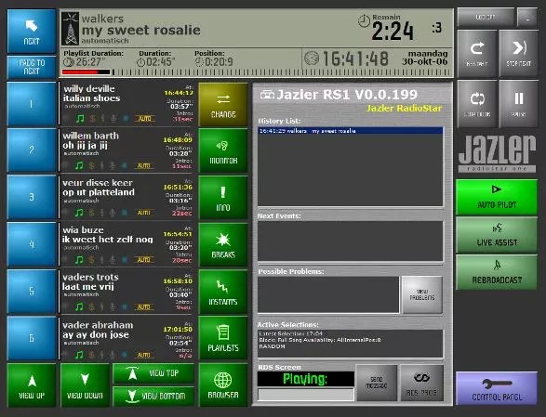
Task: Click the 16:41:48 clock display
Action: tap(355, 59)
